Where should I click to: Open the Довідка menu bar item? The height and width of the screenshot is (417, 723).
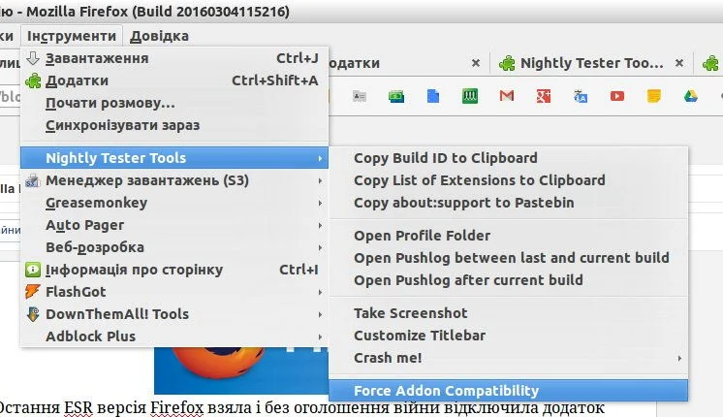point(159,36)
